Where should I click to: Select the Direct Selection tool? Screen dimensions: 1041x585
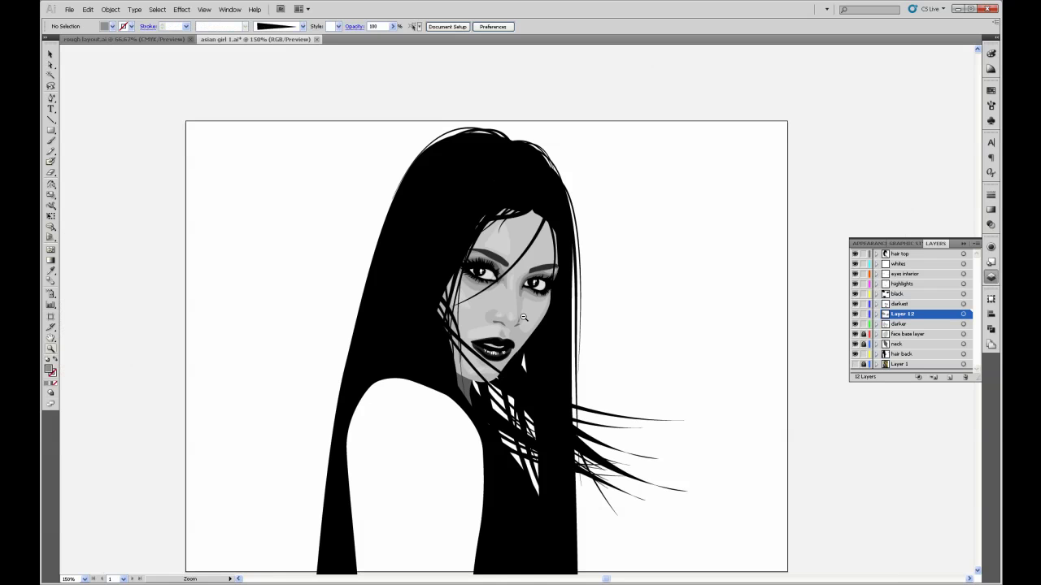(50, 65)
